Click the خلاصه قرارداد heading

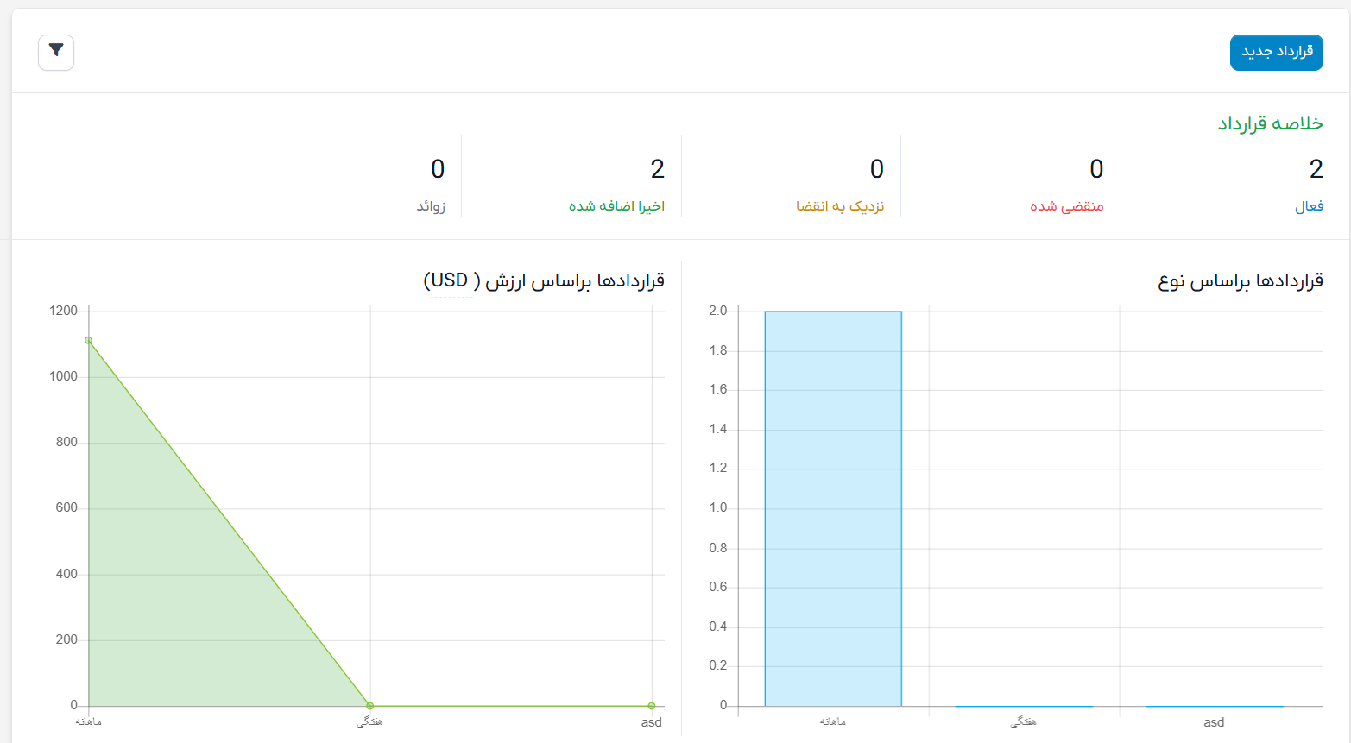click(1270, 123)
